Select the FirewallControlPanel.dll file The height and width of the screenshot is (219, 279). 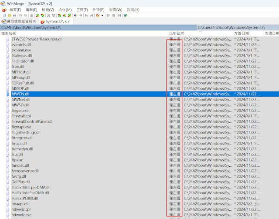coord(32,121)
